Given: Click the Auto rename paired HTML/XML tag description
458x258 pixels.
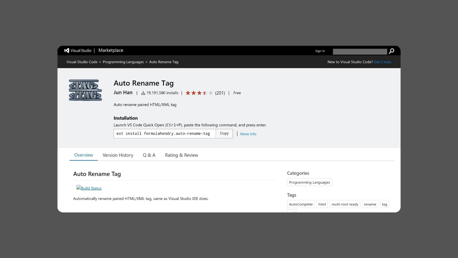Looking at the screenshot, I should (145, 105).
